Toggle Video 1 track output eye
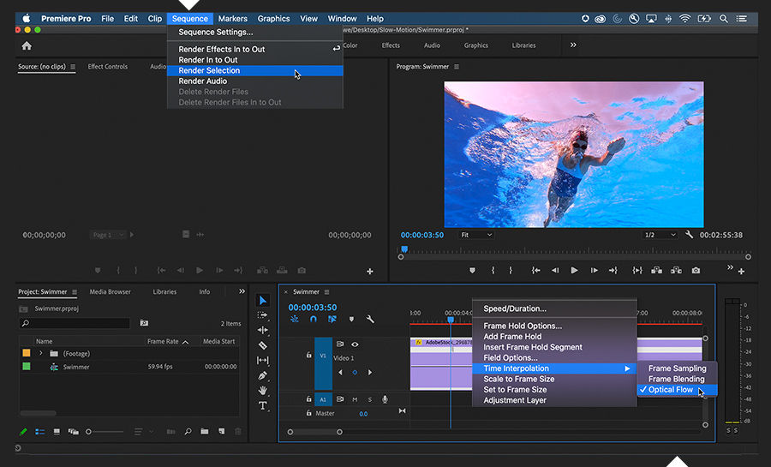The image size is (771, 467). point(355,344)
